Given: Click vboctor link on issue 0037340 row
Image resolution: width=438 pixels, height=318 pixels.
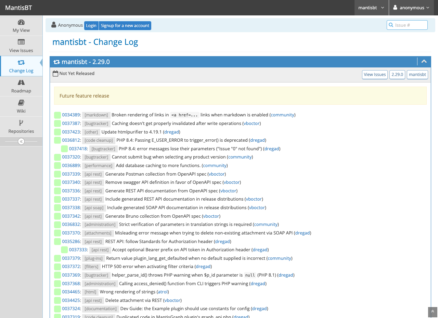Looking at the screenshot, I should (x=232, y=182).
